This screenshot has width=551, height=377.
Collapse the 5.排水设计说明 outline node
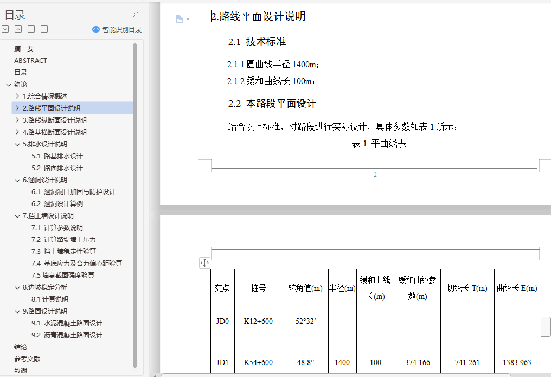coord(17,144)
